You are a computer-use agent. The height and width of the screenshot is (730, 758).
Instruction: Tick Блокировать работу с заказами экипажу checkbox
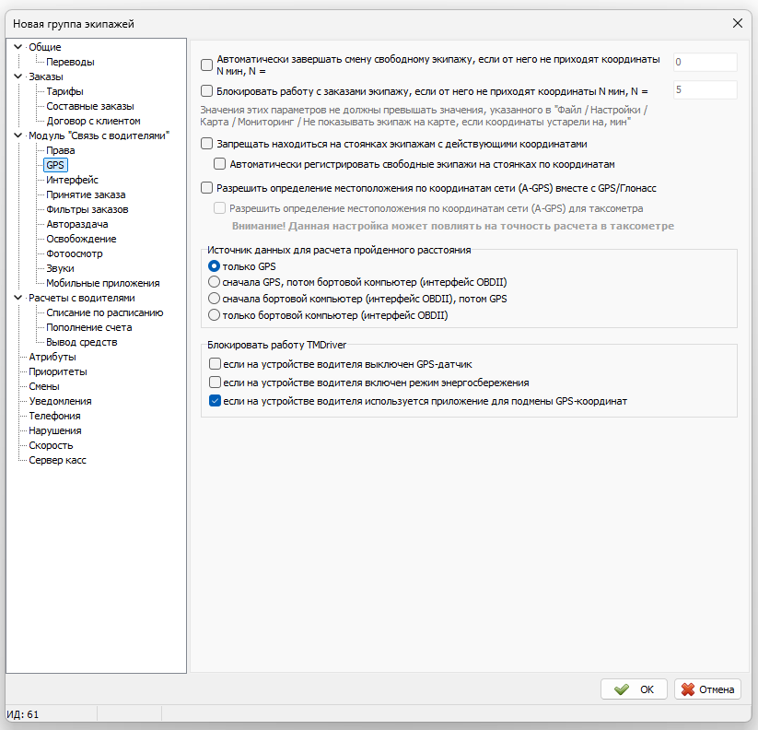click(x=206, y=91)
